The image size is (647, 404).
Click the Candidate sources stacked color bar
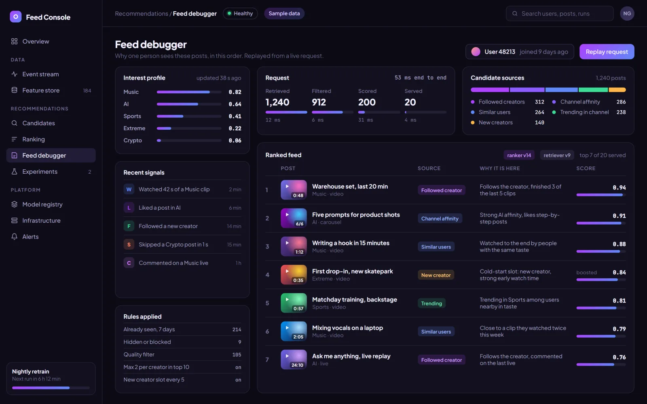click(x=548, y=90)
